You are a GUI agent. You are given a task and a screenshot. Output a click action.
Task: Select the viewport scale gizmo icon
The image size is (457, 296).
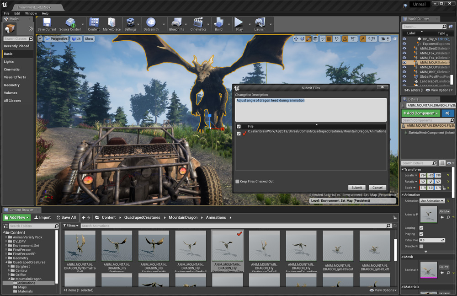coord(308,38)
